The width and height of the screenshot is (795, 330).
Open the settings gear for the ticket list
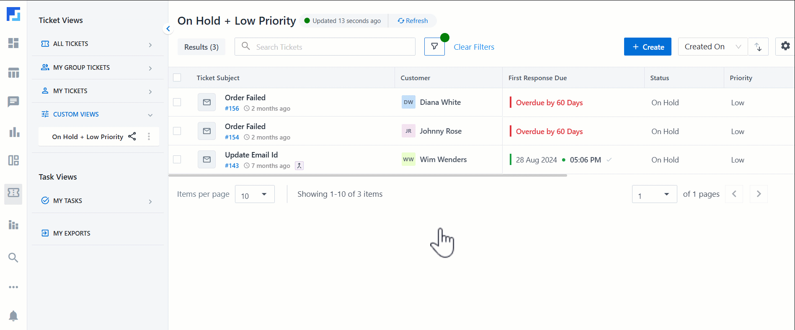point(785,46)
